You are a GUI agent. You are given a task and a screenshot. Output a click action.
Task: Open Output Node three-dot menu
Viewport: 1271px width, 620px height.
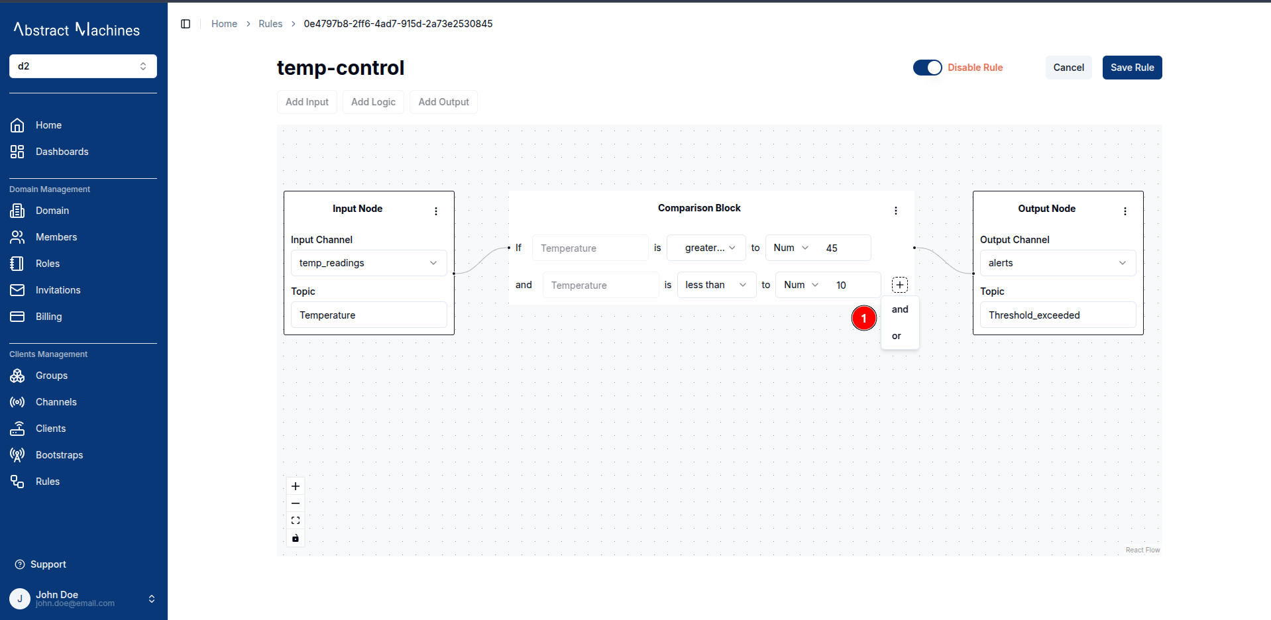pos(1125,211)
